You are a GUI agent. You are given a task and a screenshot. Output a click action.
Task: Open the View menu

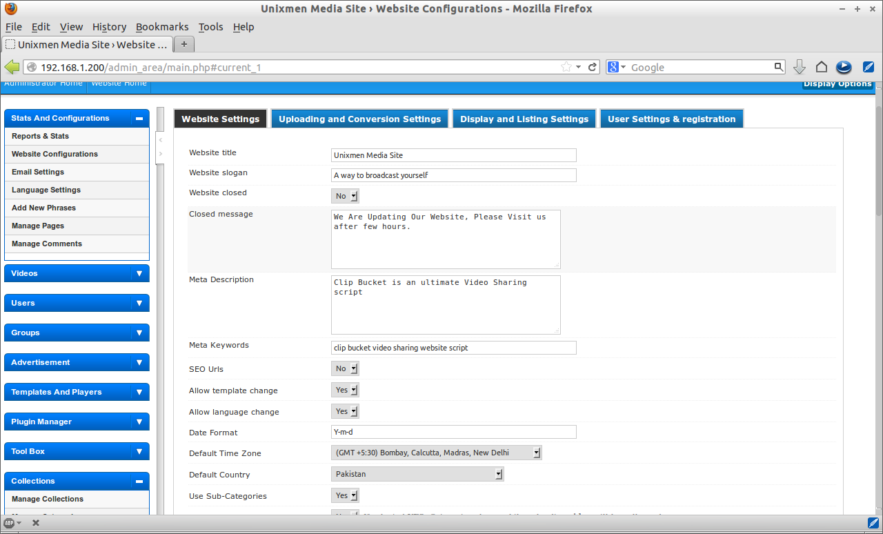pos(71,27)
